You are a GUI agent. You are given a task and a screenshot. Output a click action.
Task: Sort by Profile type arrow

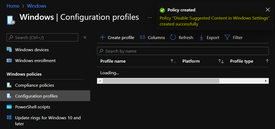click(267, 61)
